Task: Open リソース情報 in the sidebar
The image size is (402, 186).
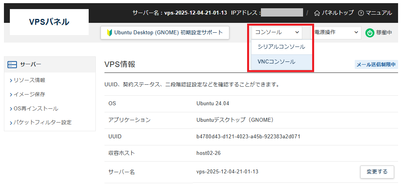Action: tap(29, 80)
